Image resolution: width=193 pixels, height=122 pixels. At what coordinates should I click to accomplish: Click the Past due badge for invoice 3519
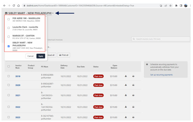click(x=98, y=76)
